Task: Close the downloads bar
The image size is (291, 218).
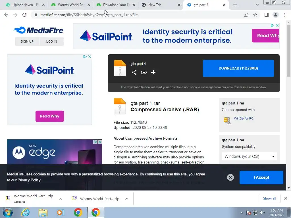Action: pyautogui.click(x=286, y=198)
